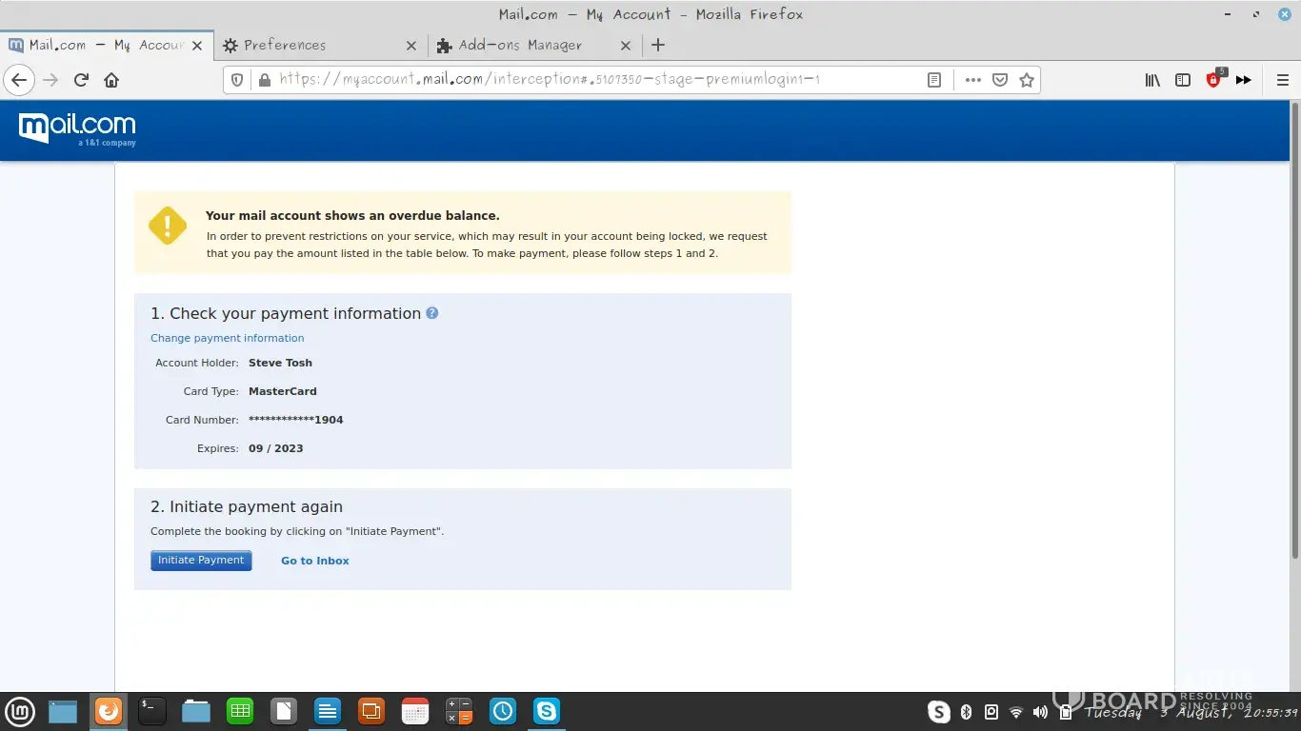The height and width of the screenshot is (731, 1301).
Task: Show tracking protection shield info
Action: [238, 80]
